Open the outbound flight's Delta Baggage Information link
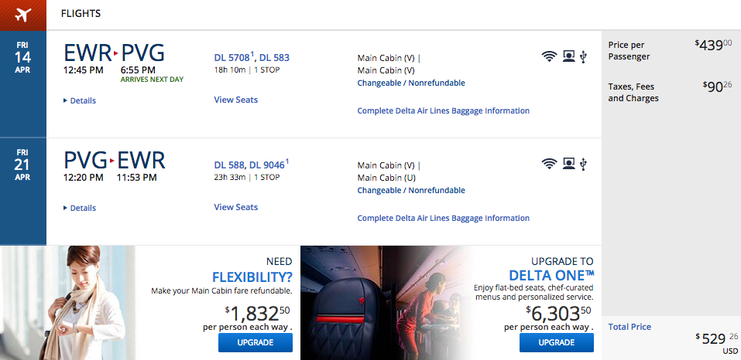Viewport: 741px width, 360px height. pos(443,110)
